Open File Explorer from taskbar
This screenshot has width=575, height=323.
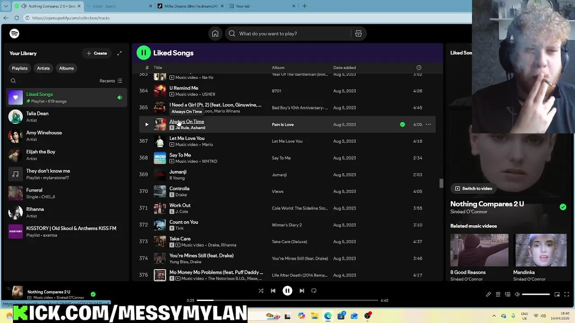pos(314,316)
